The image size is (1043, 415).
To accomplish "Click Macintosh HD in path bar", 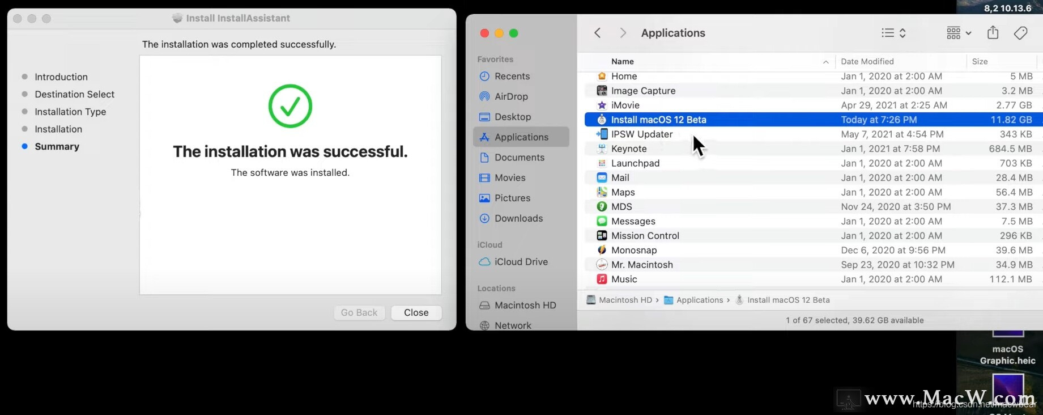I will tap(619, 300).
